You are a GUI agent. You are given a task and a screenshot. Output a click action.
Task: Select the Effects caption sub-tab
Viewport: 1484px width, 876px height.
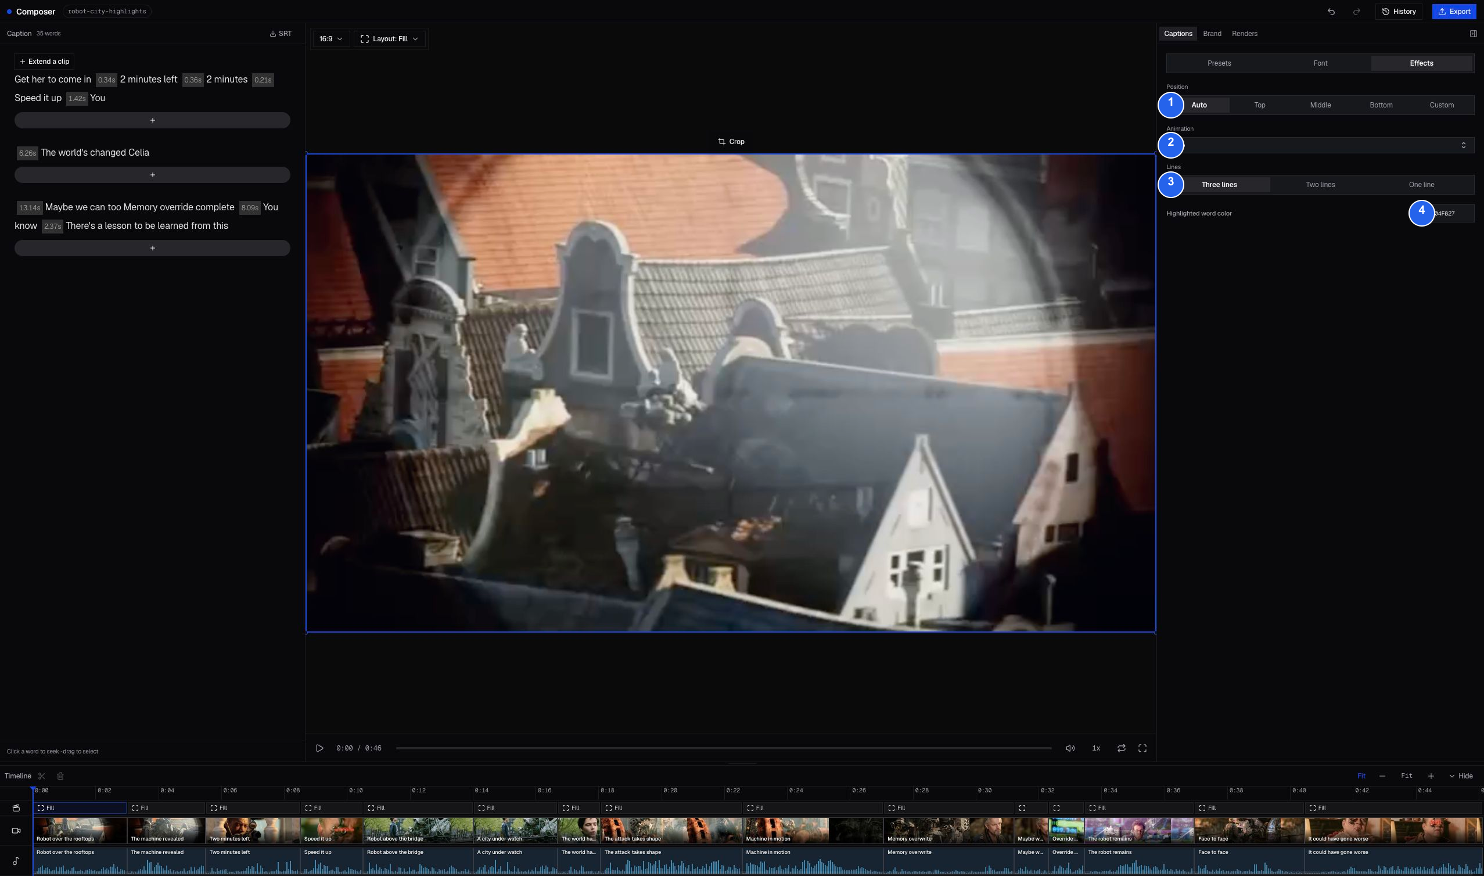click(1421, 63)
